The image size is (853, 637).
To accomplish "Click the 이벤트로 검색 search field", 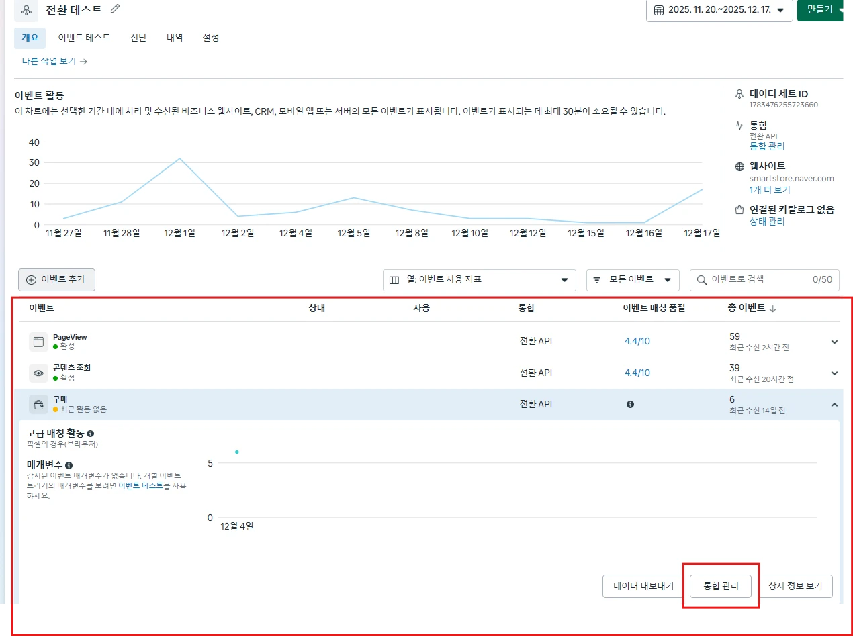I will tap(756, 280).
